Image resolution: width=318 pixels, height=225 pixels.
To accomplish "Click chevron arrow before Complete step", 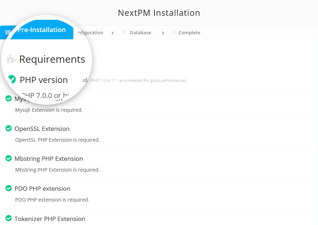I will tap(163, 33).
